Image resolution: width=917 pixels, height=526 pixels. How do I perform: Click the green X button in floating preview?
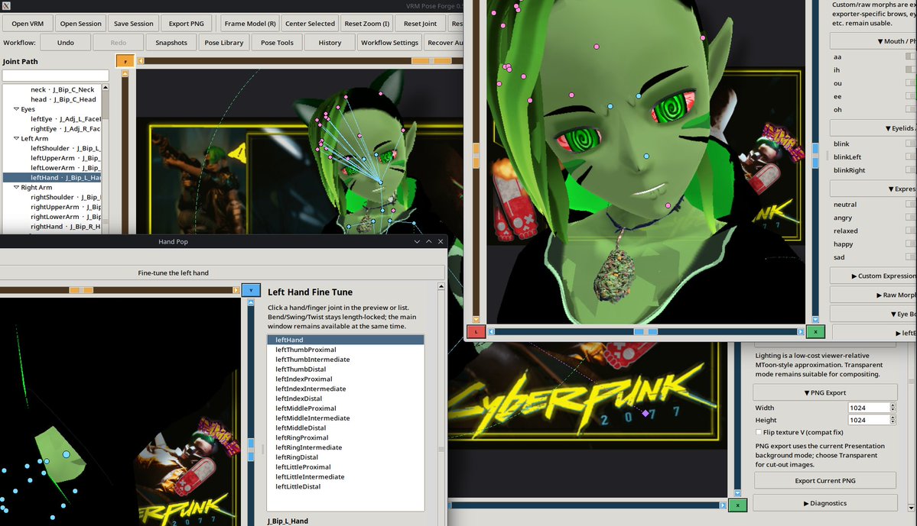point(815,331)
